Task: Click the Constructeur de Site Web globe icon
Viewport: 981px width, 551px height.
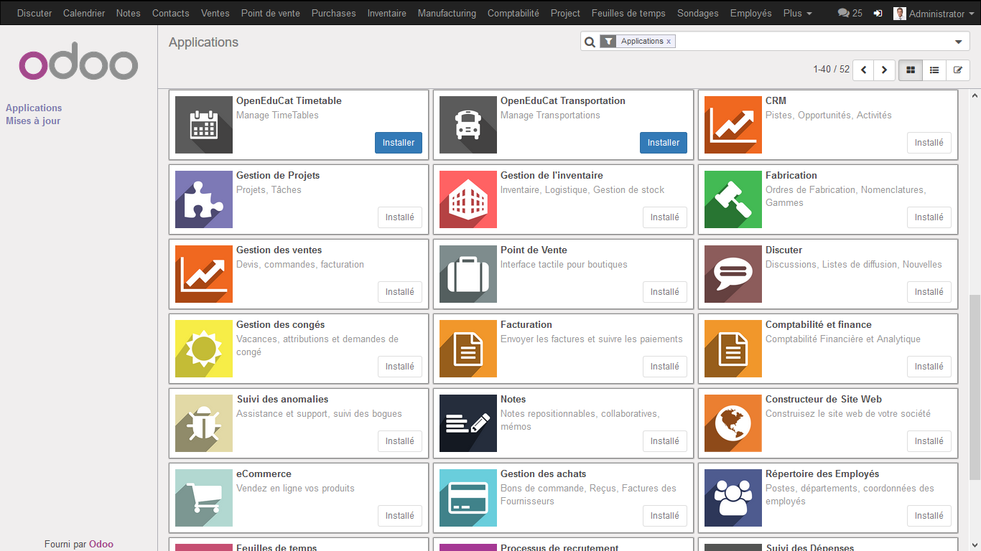Action: [x=733, y=423]
